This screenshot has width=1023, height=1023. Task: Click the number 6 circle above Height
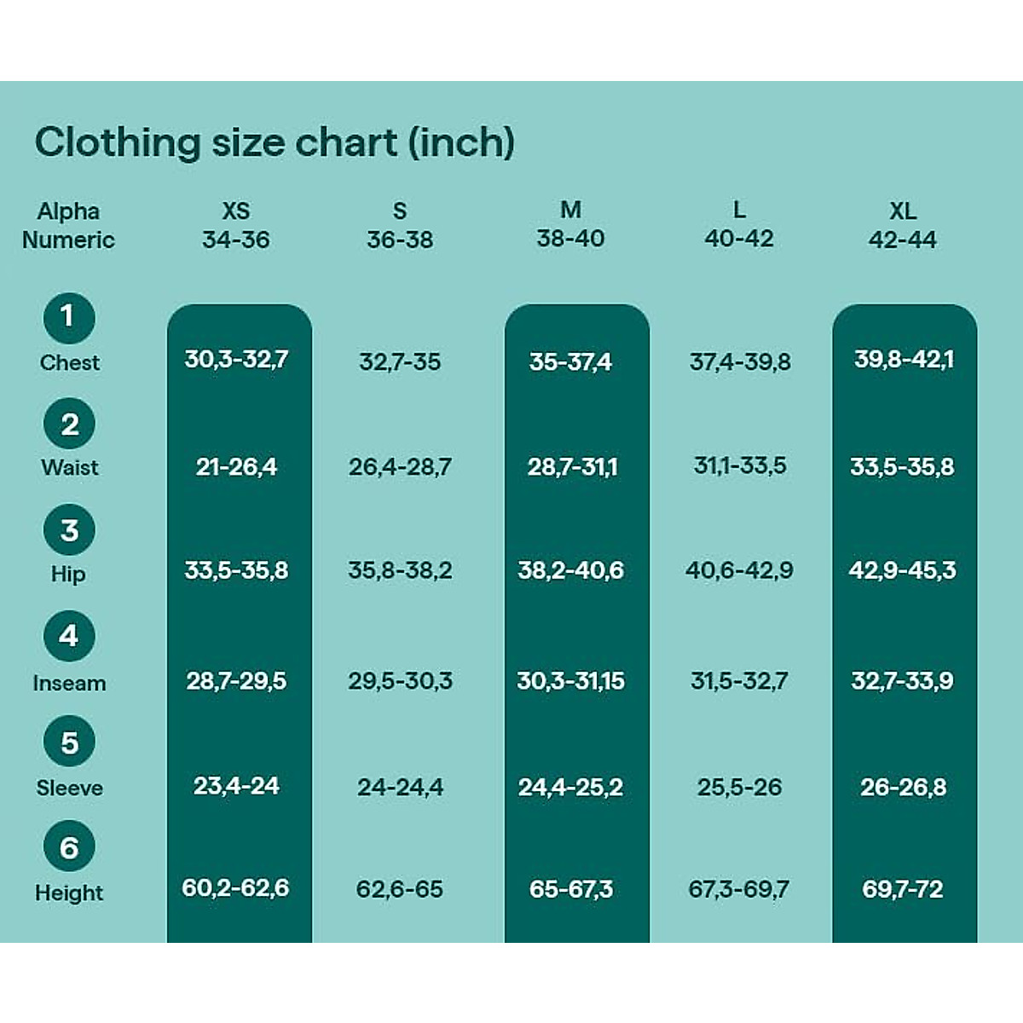point(68,847)
